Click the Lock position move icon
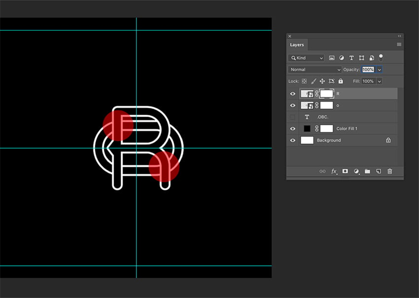This screenshot has height=298, width=419. pos(322,81)
